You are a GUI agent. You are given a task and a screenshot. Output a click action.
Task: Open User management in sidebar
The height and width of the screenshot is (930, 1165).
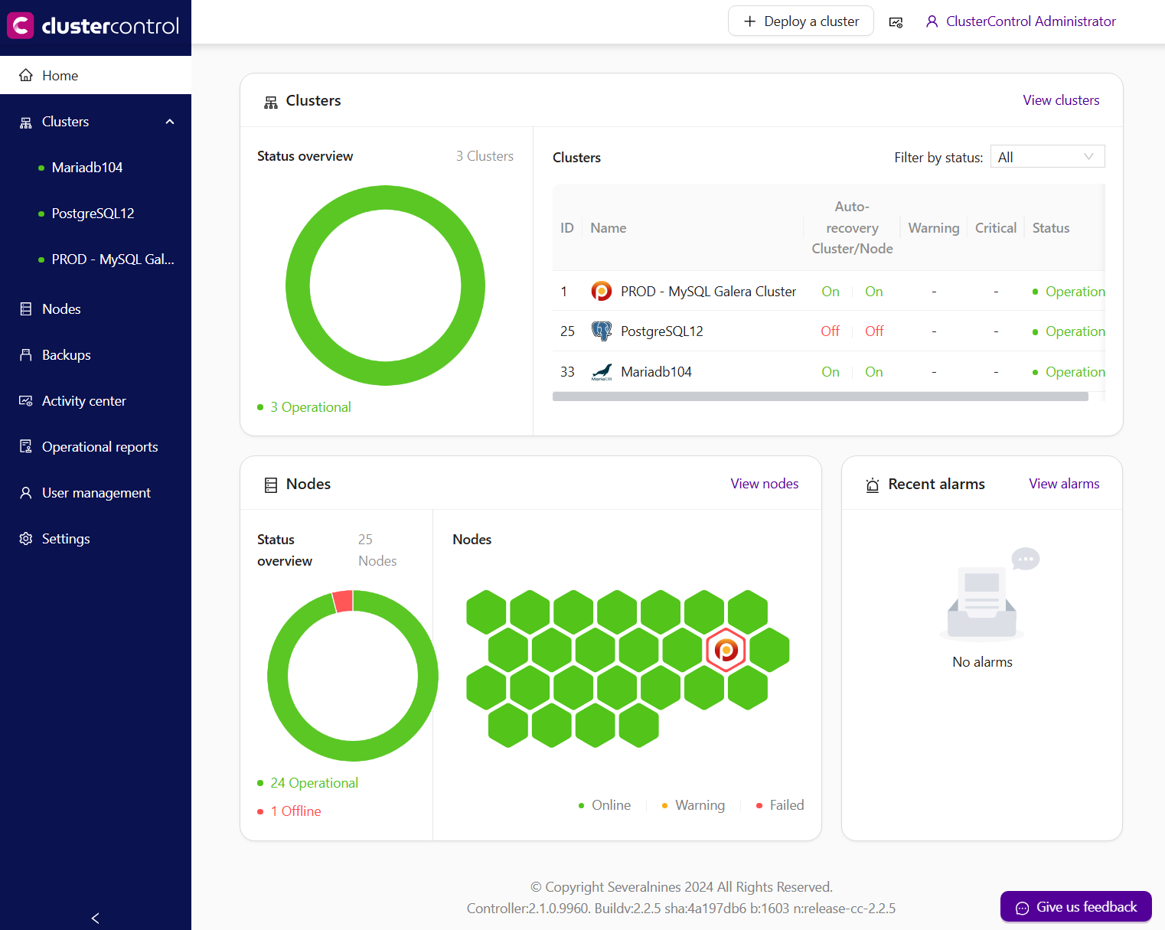(96, 493)
